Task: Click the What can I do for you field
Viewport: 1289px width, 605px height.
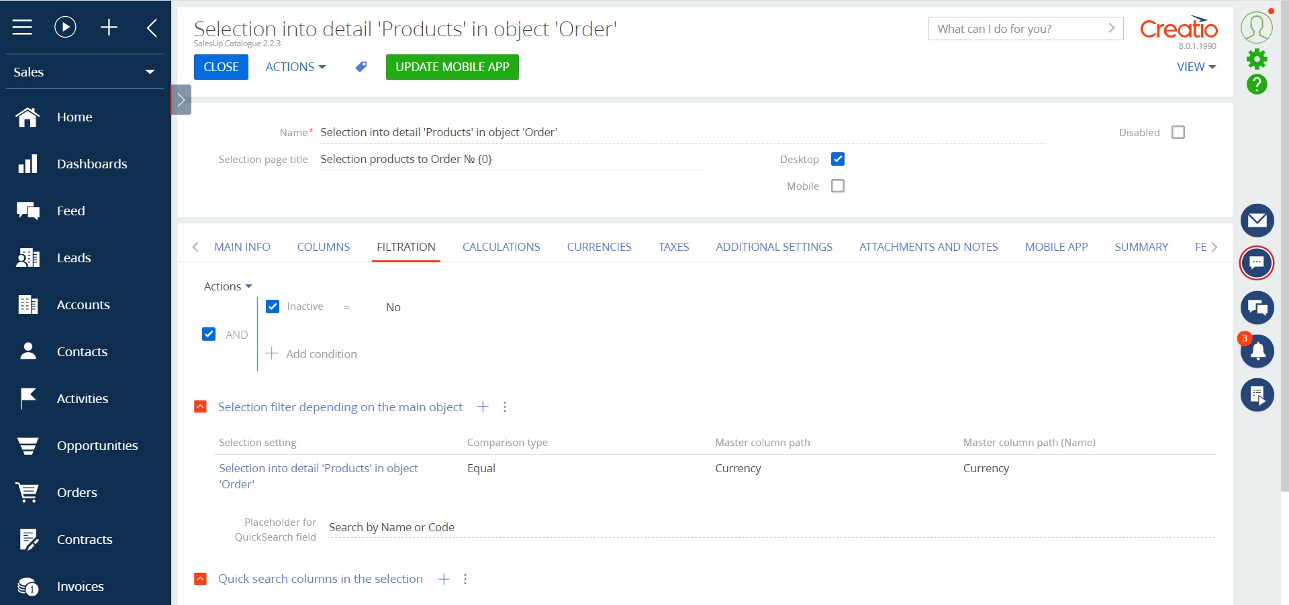Action: coord(1007,29)
